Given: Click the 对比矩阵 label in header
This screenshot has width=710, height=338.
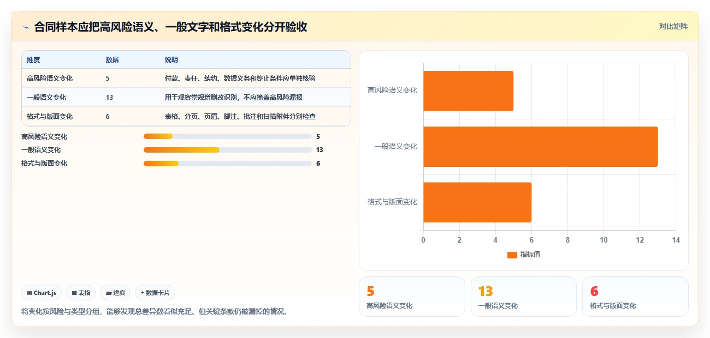Looking at the screenshot, I should (673, 26).
